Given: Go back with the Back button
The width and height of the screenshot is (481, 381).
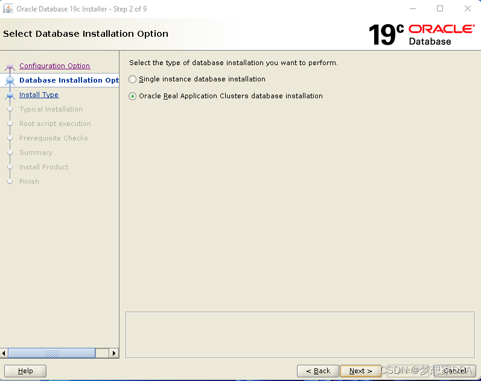Looking at the screenshot, I should 318,371.
